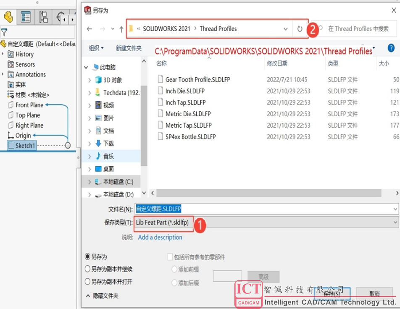Viewport: 400px width, 309px height.
Task: Select the History item icon
Action: pyautogui.click(x=11, y=54)
